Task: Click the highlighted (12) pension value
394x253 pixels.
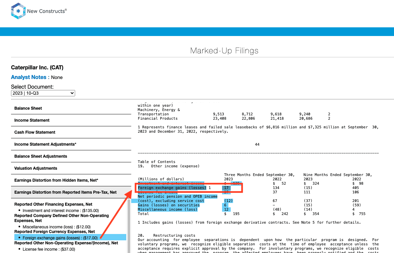Action: [228, 201]
